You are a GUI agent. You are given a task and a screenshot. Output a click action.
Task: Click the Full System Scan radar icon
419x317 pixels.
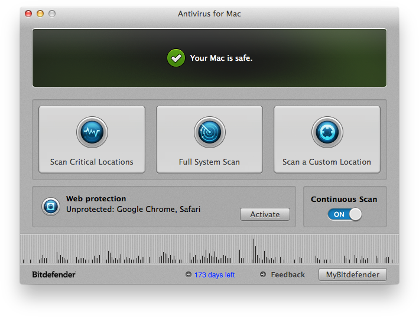click(209, 132)
